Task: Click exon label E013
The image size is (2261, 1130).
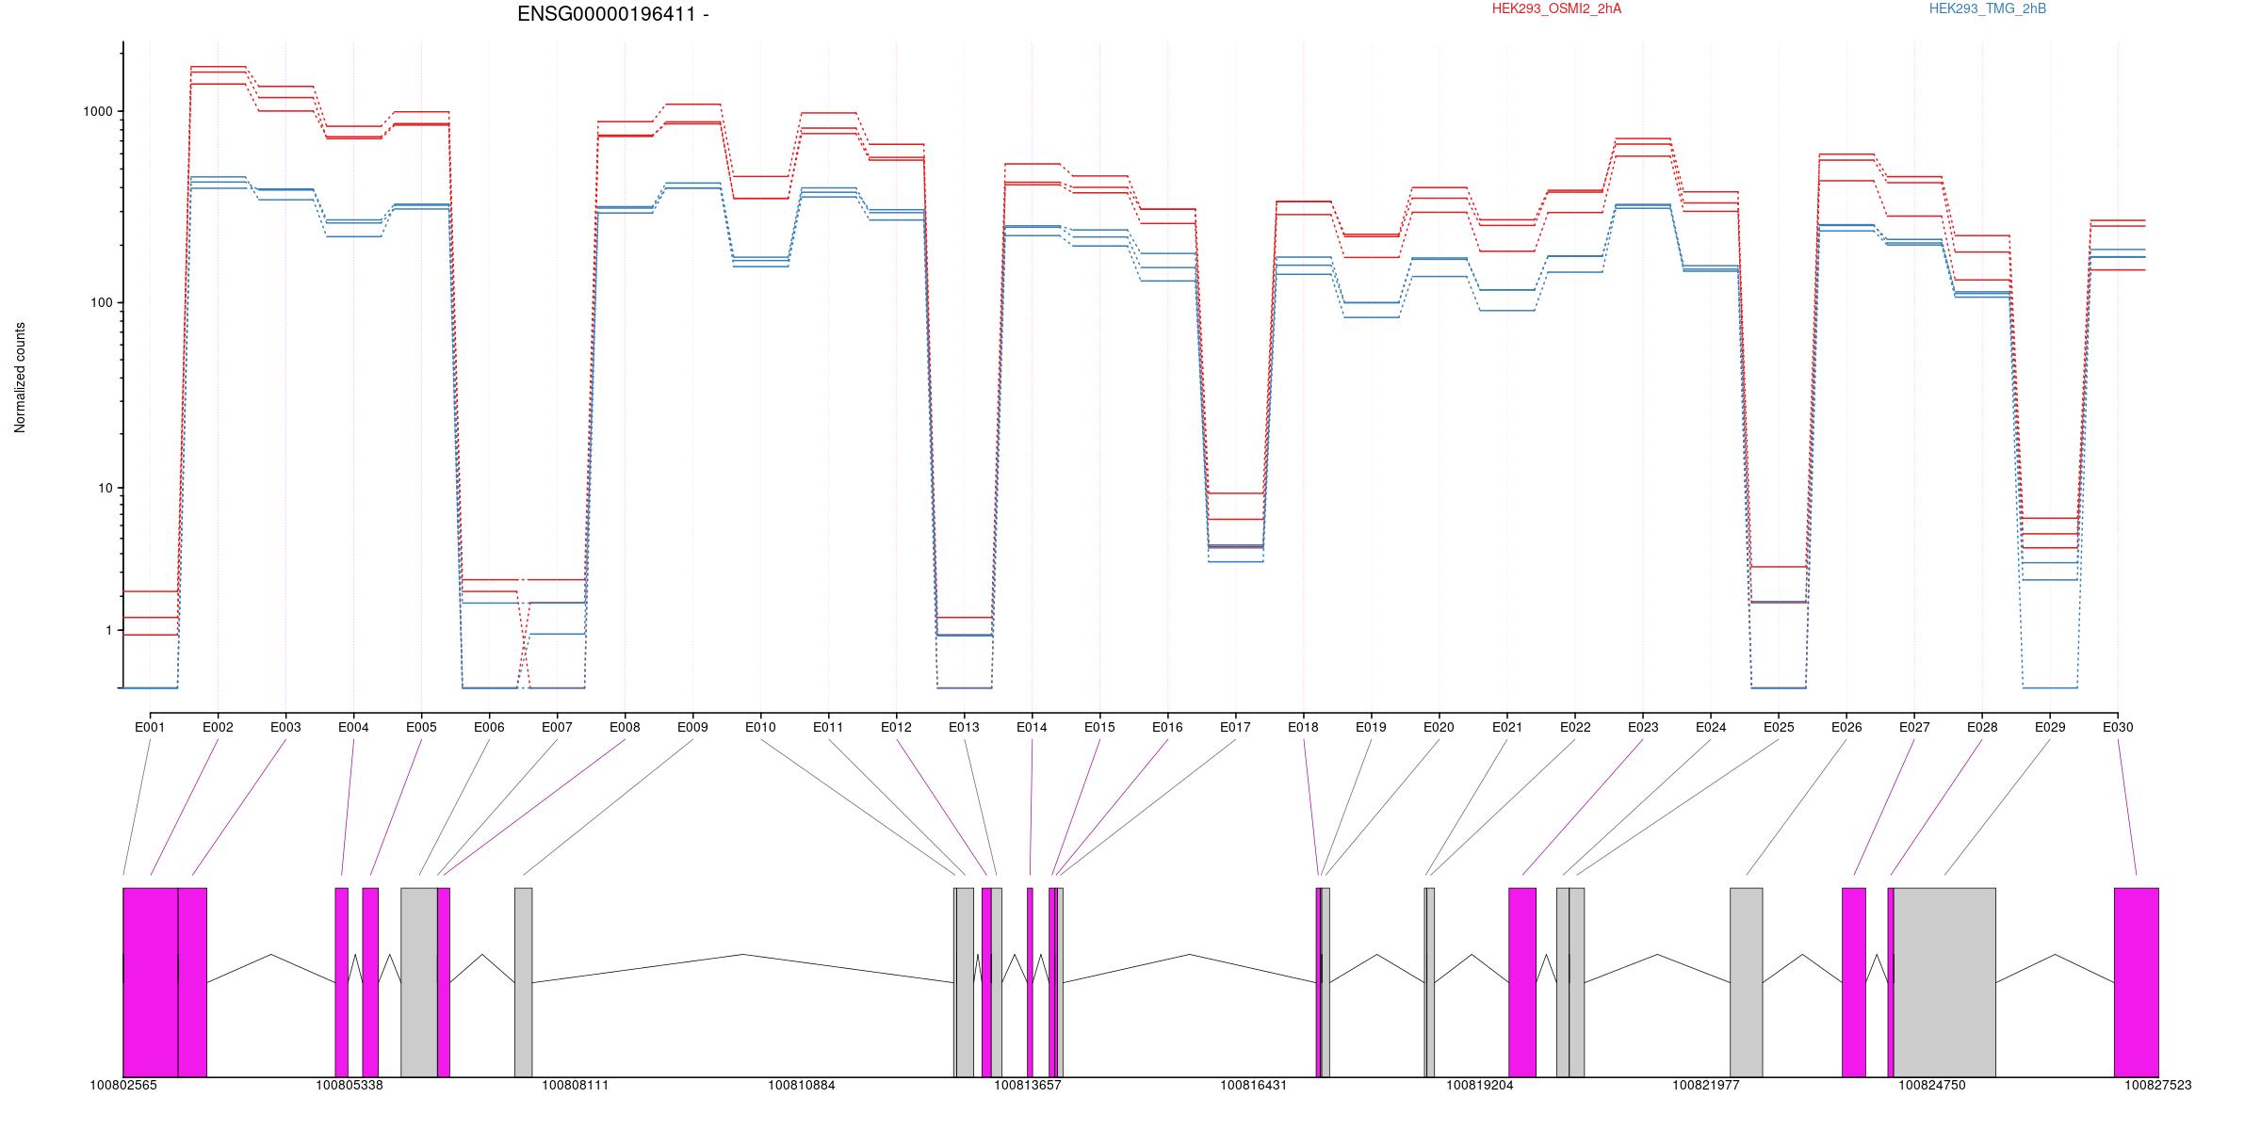Action: tap(964, 727)
